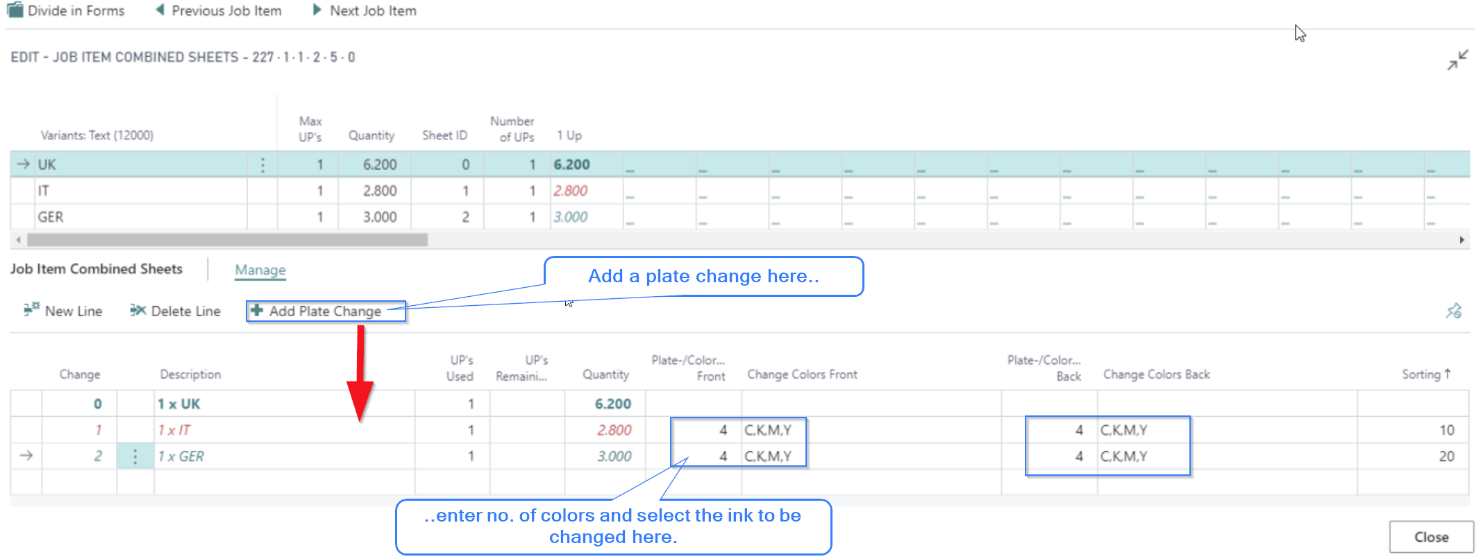
Task: Click the Divide in Forms icon
Action: [14, 10]
